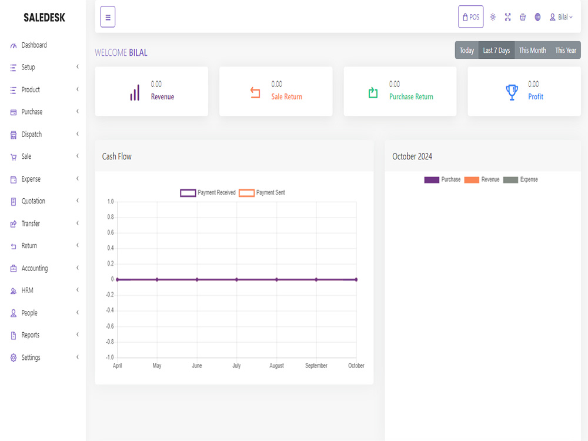Image resolution: width=588 pixels, height=441 pixels.
Task: Click the July data point on chart
Action: click(236, 280)
